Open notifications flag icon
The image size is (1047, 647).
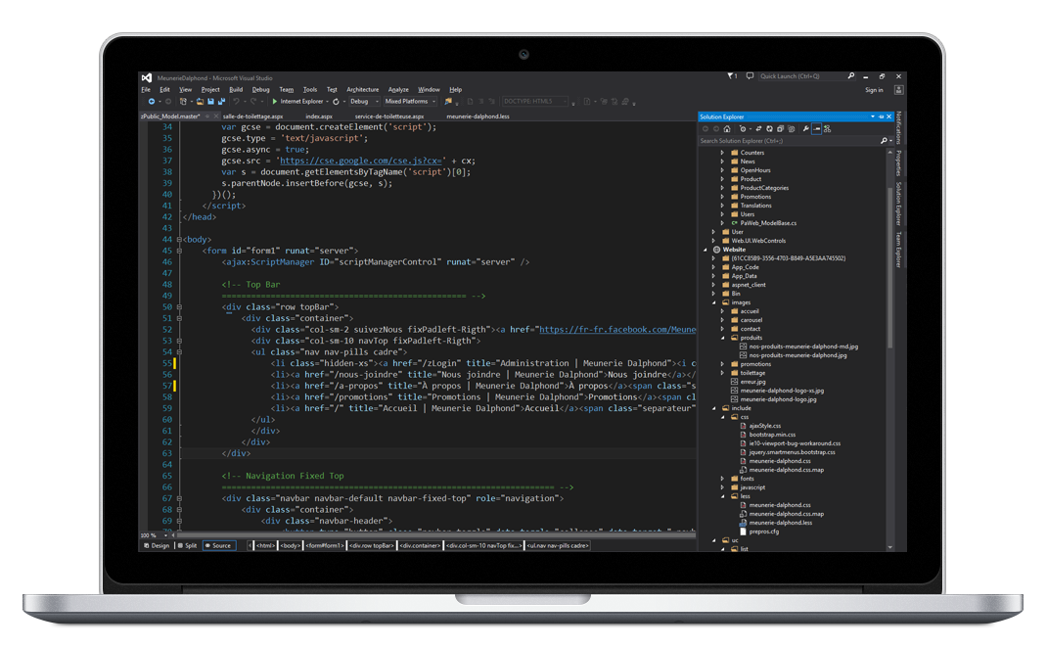click(731, 76)
